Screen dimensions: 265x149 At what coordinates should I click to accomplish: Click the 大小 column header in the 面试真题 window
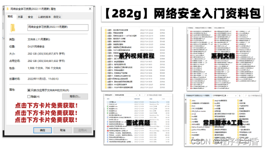pyautogui.click(x=164, y=99)
